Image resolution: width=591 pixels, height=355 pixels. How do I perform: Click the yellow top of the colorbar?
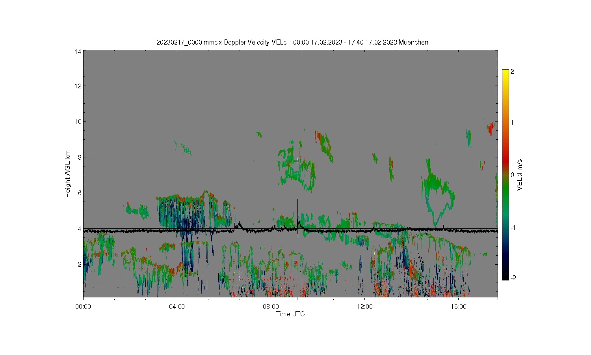[506, 73]
